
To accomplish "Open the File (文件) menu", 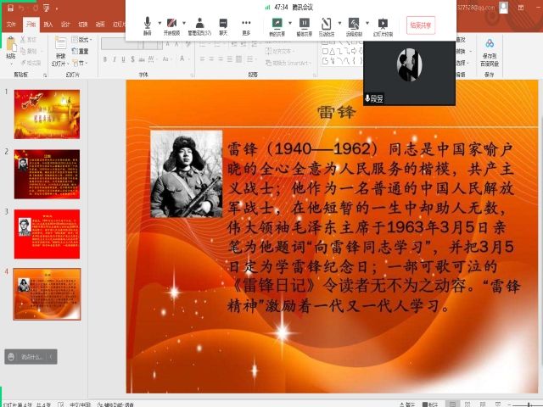I will tap(11, 25).
